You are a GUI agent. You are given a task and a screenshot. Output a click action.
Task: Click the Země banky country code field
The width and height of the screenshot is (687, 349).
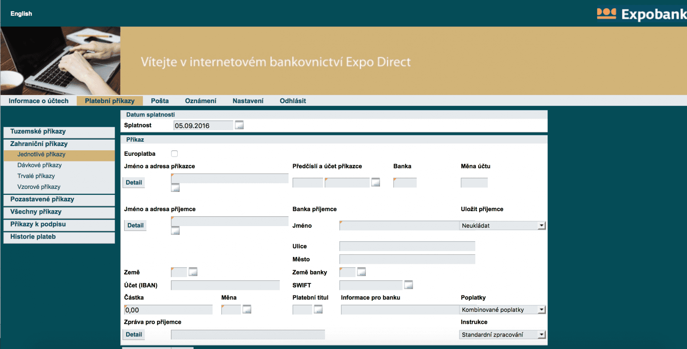click(347, 272)
